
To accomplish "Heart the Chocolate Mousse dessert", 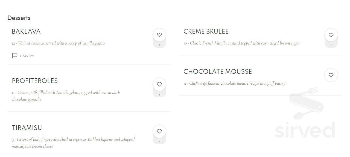I will tap(331, 75).
